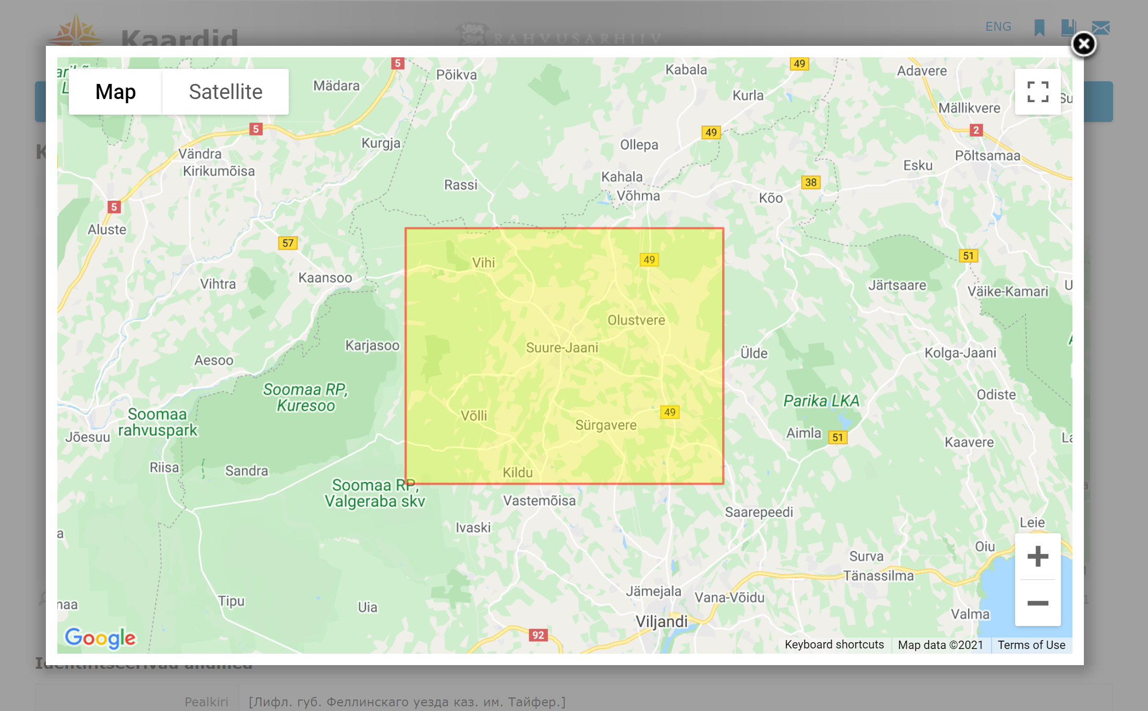The image size is (1148, 711).
Task: Switch to Satellite view
Action: point(225,92)
